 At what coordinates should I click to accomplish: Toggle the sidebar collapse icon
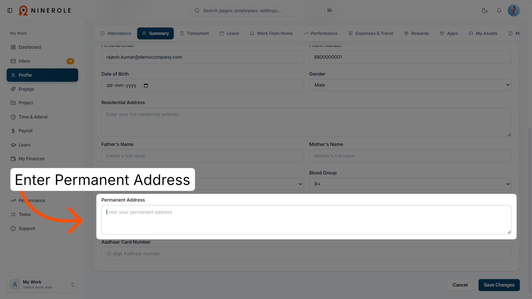[x=10, y=11]
